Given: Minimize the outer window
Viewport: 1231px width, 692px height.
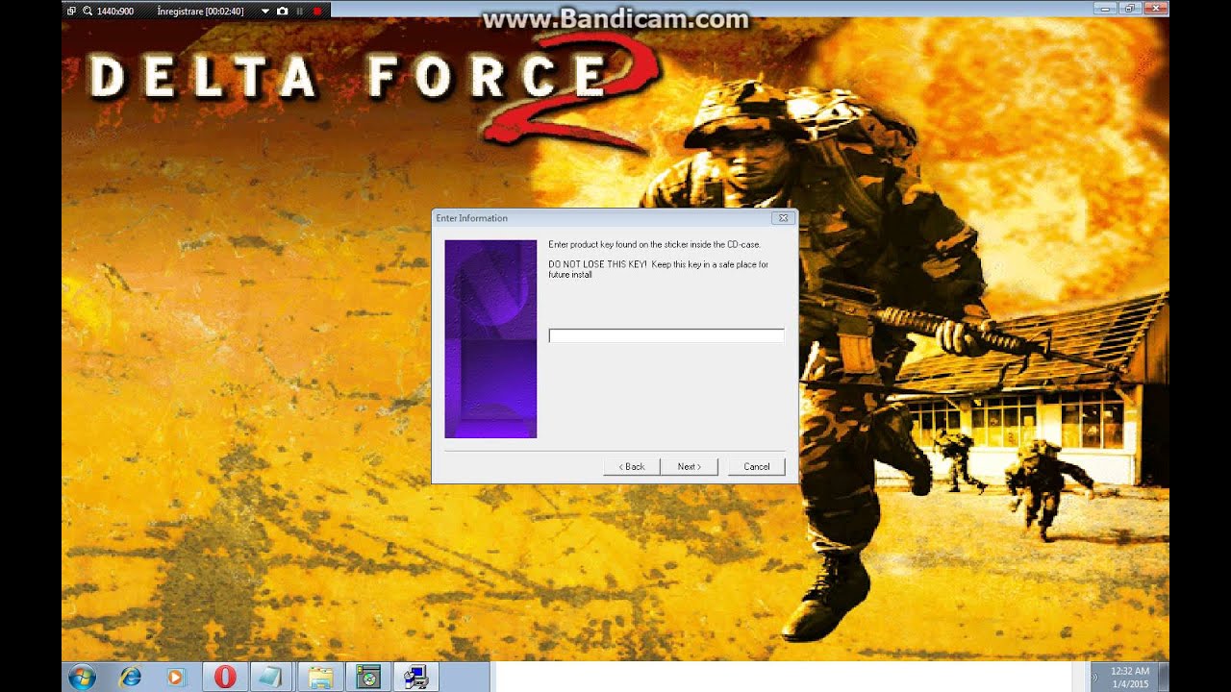Looking at the screenshot, I should pyautogui.click(x=1104, y=9).
